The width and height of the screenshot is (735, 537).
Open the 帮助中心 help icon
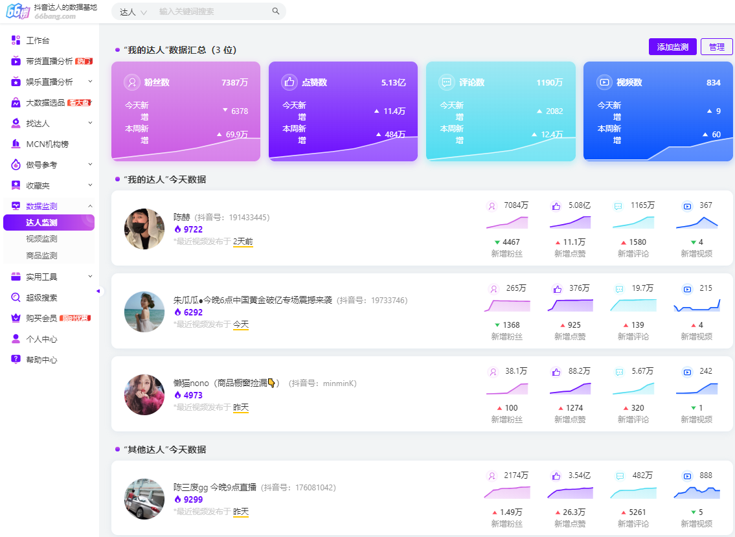16,360
